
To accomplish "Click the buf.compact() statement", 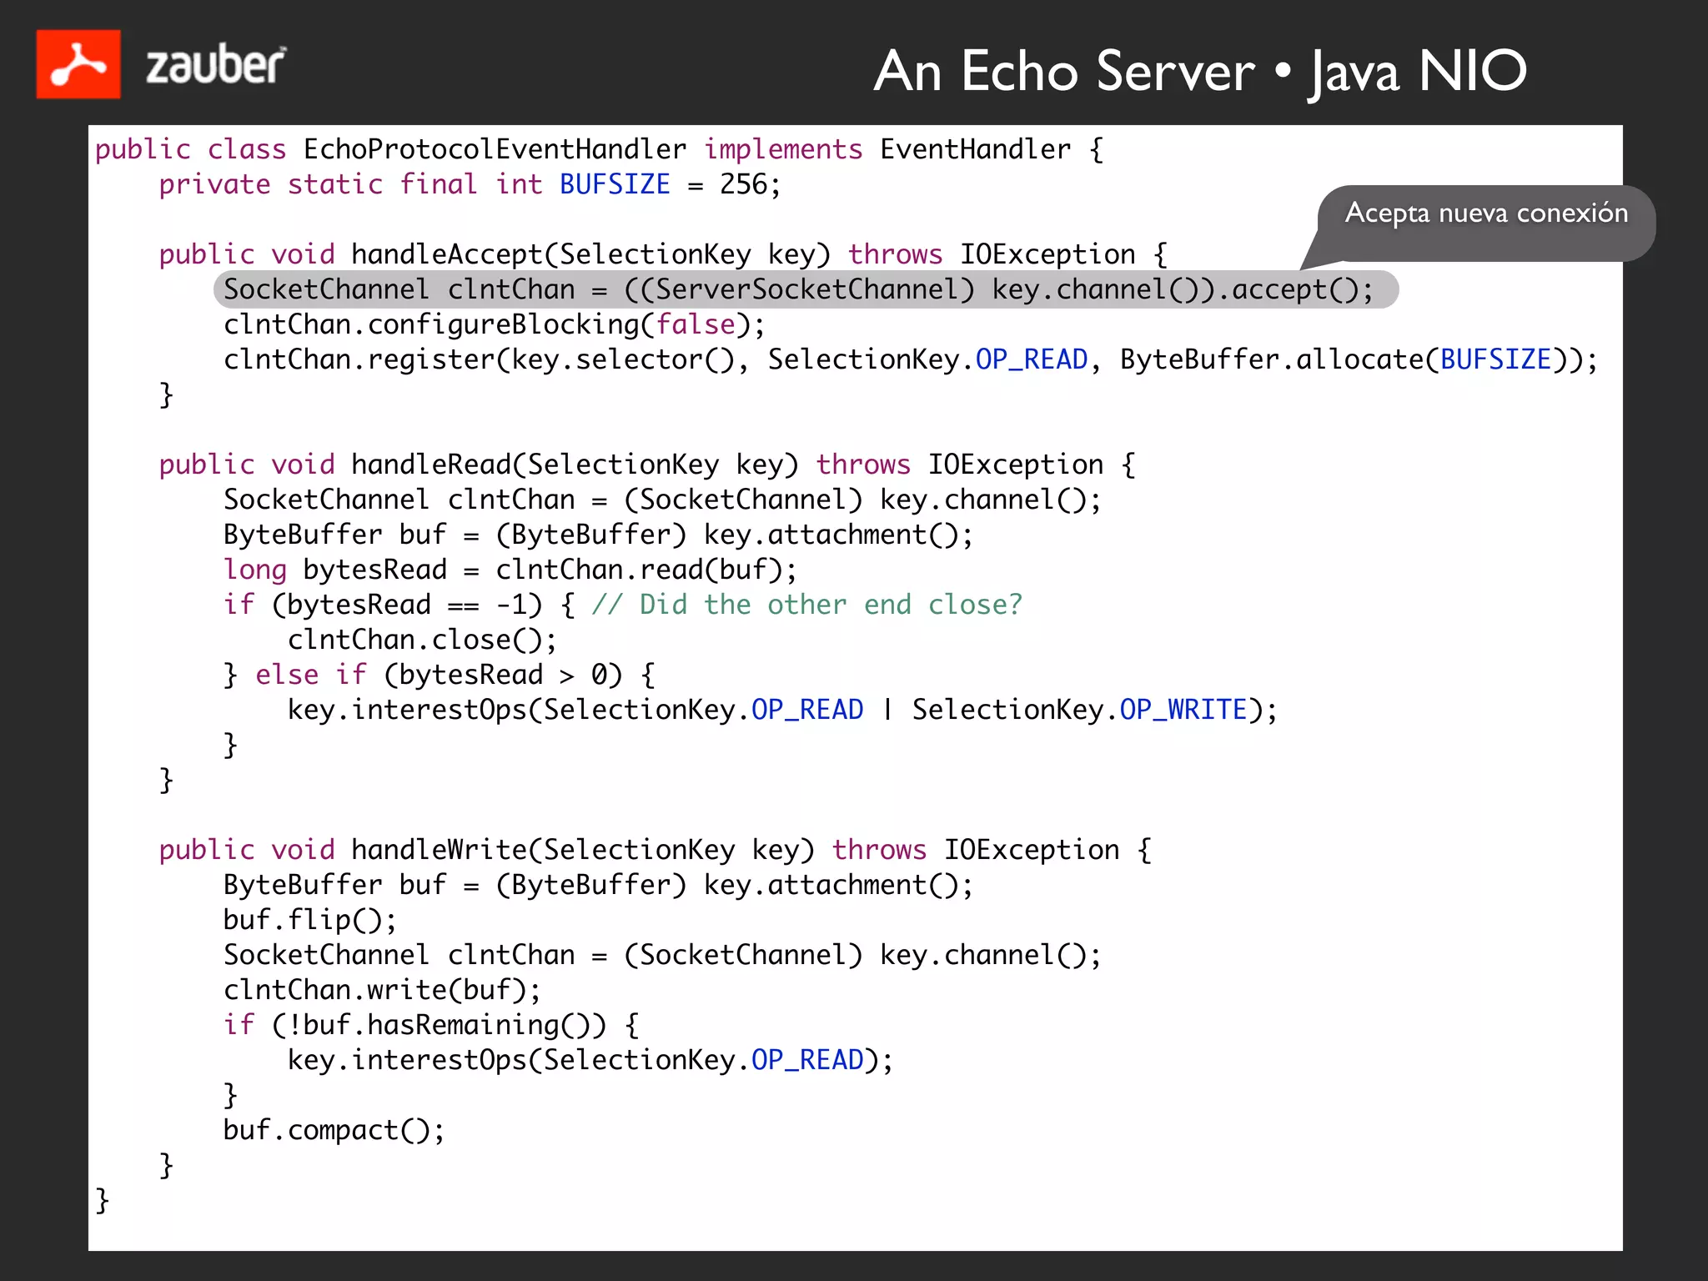I will [334, 1130].
